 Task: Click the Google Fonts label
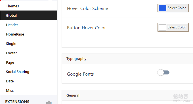click(80, 74)
